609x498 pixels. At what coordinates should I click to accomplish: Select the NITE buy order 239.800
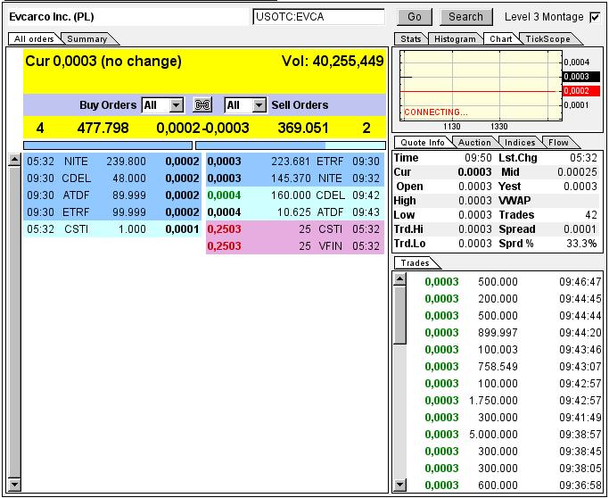click(112, 161)
